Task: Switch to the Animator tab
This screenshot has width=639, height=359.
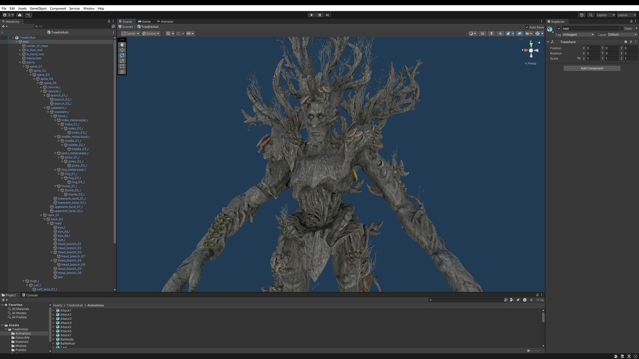Action: coord(165,22)
